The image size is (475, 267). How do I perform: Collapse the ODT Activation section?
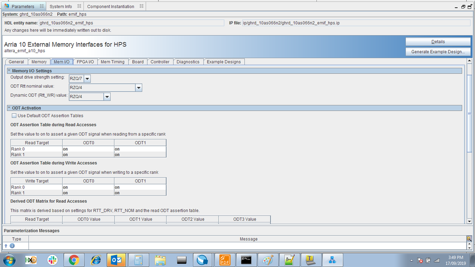(9, 108)
